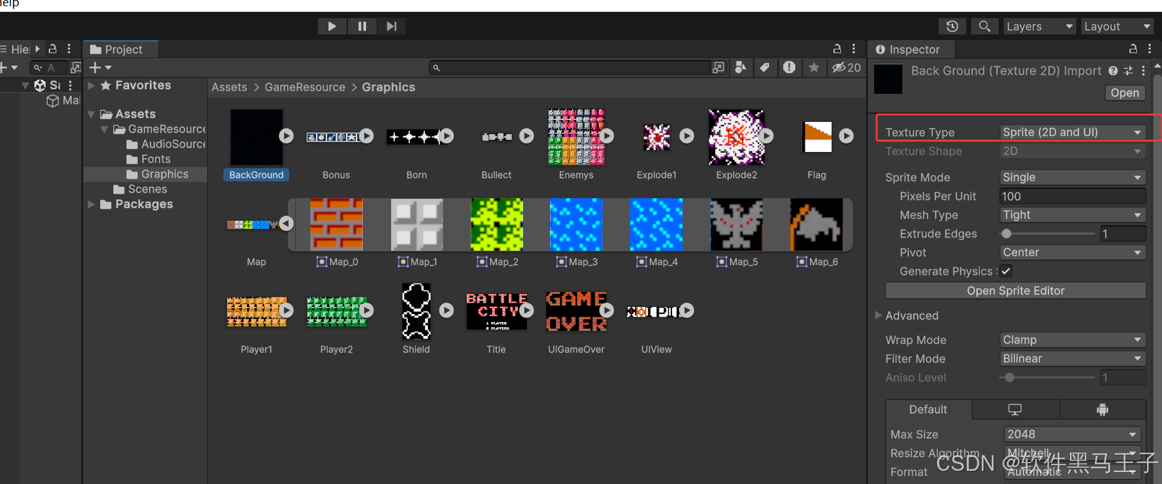
Task: Open the Inspector panel three-dot menu
Action: pyautogui.click(x=1149, y=49)
